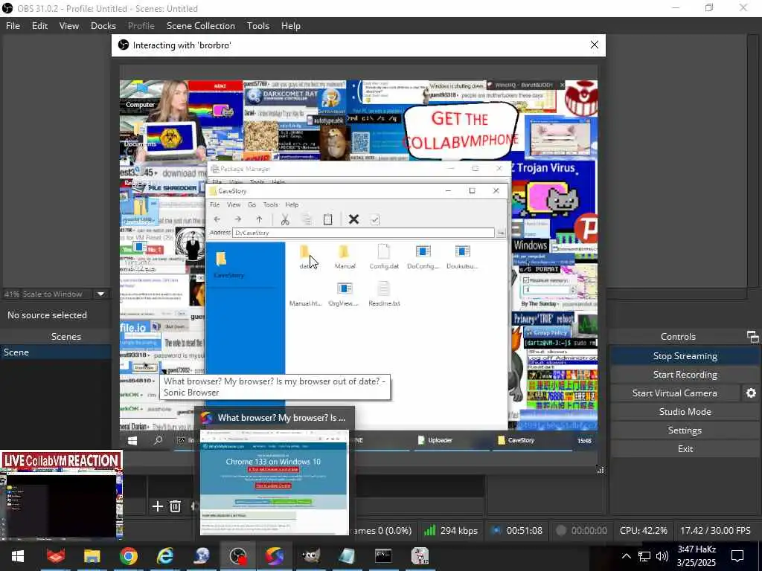The width and height of the screenshot is (762, 571).
Task: Open the File menu in CaveStory window
Action: tap(214, 204)
